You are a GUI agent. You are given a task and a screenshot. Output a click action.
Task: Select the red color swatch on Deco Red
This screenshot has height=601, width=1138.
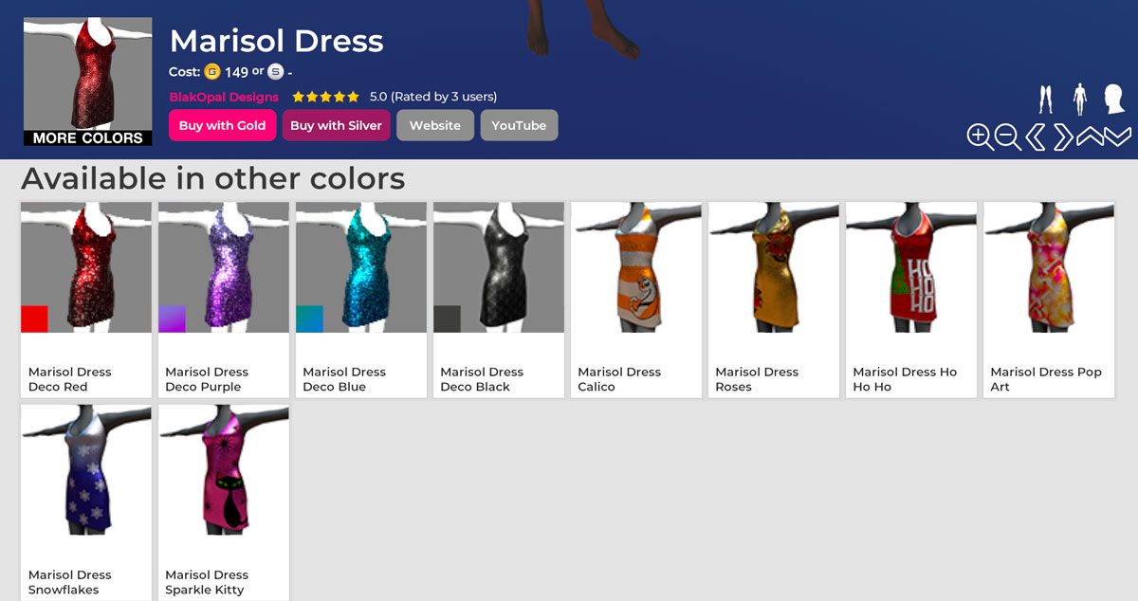[x=34, y=319]
